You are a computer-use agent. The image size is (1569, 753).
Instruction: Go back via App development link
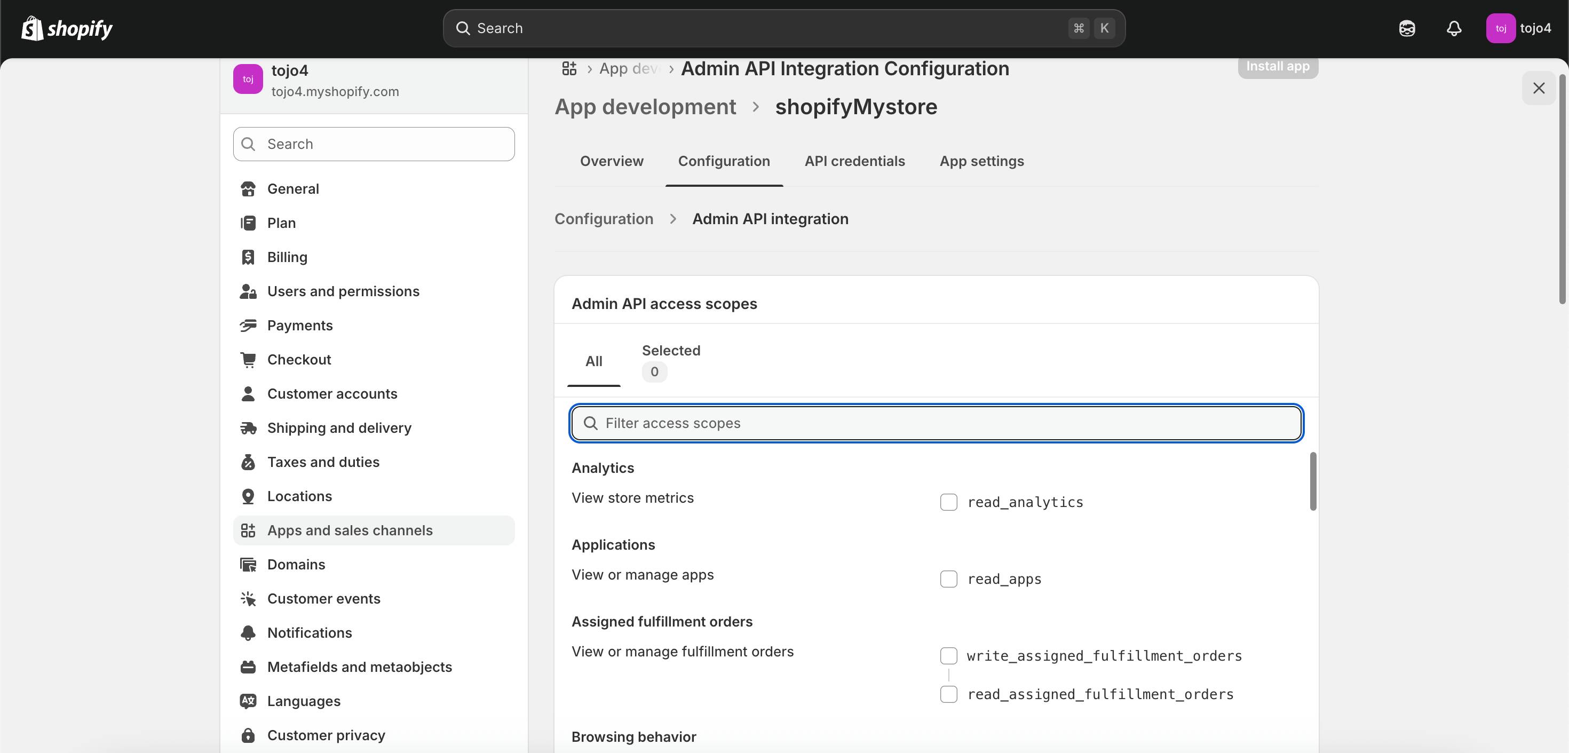[645, 107]
